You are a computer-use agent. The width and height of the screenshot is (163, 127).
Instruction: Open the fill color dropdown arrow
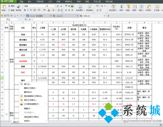click(47, 10)
